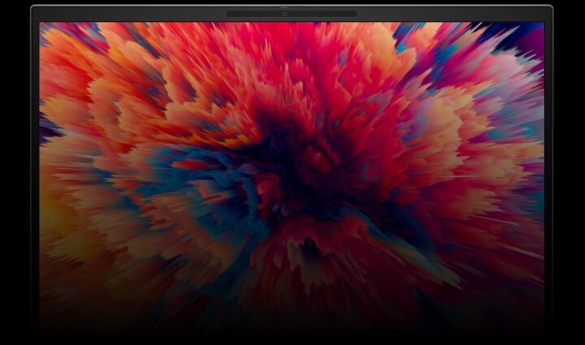Click the sensor dot left of the webcam
The width and height of the screenshot is (585, 345).
pos(261,14)
